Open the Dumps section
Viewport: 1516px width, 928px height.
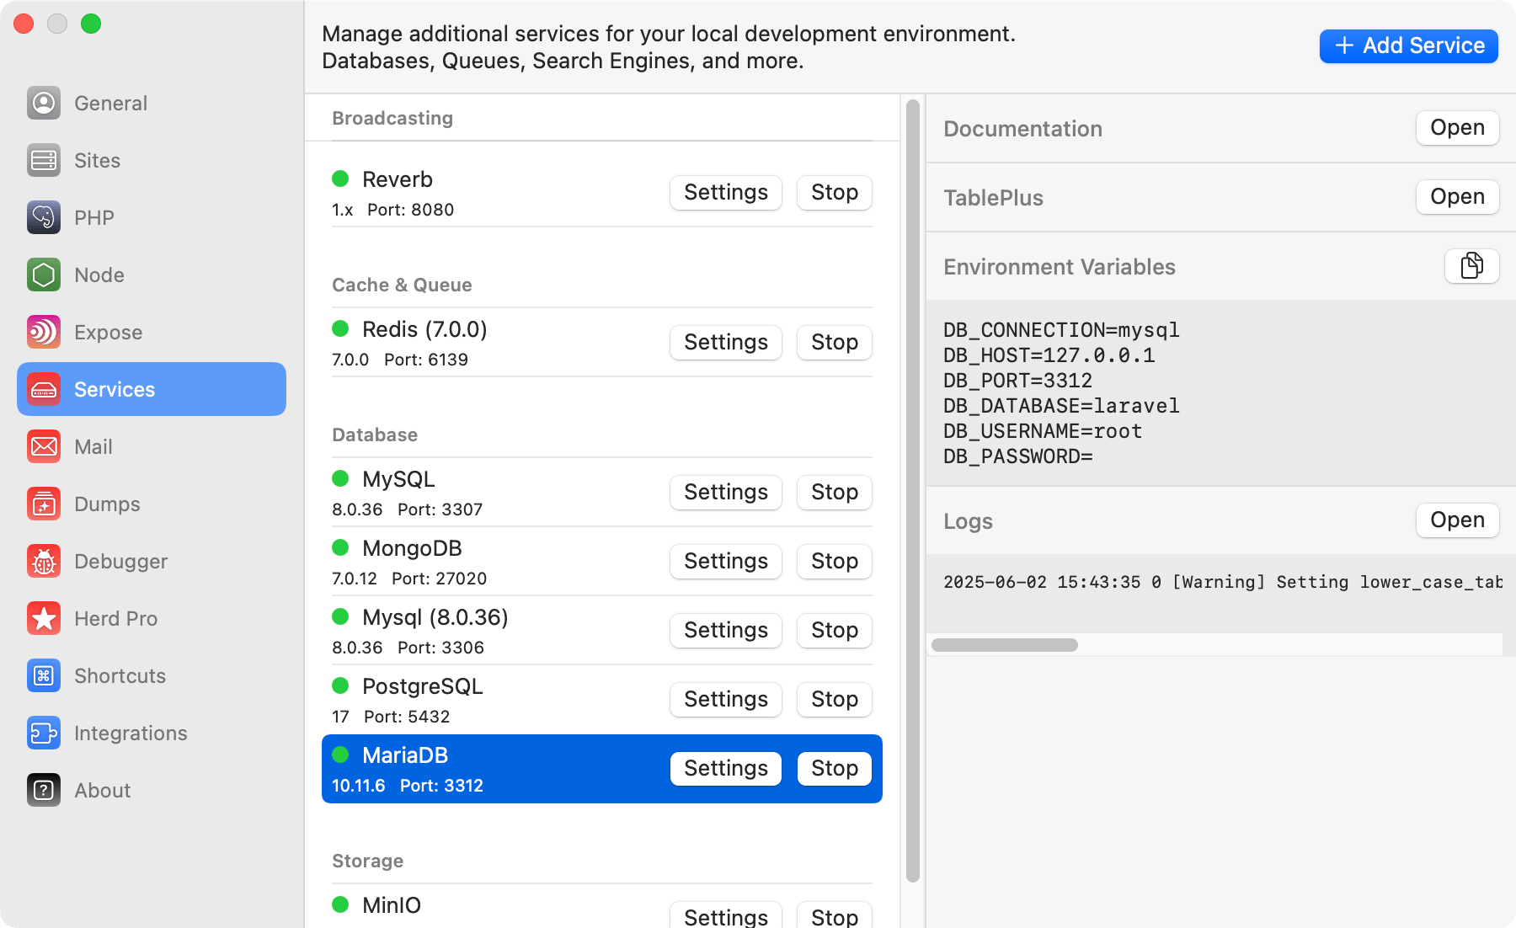coord(107,504)
